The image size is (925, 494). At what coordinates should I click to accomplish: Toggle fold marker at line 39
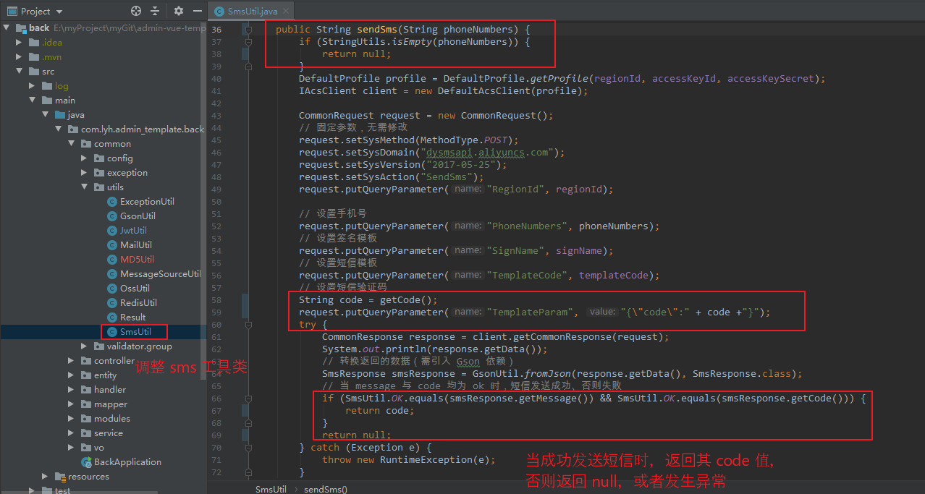248,67
